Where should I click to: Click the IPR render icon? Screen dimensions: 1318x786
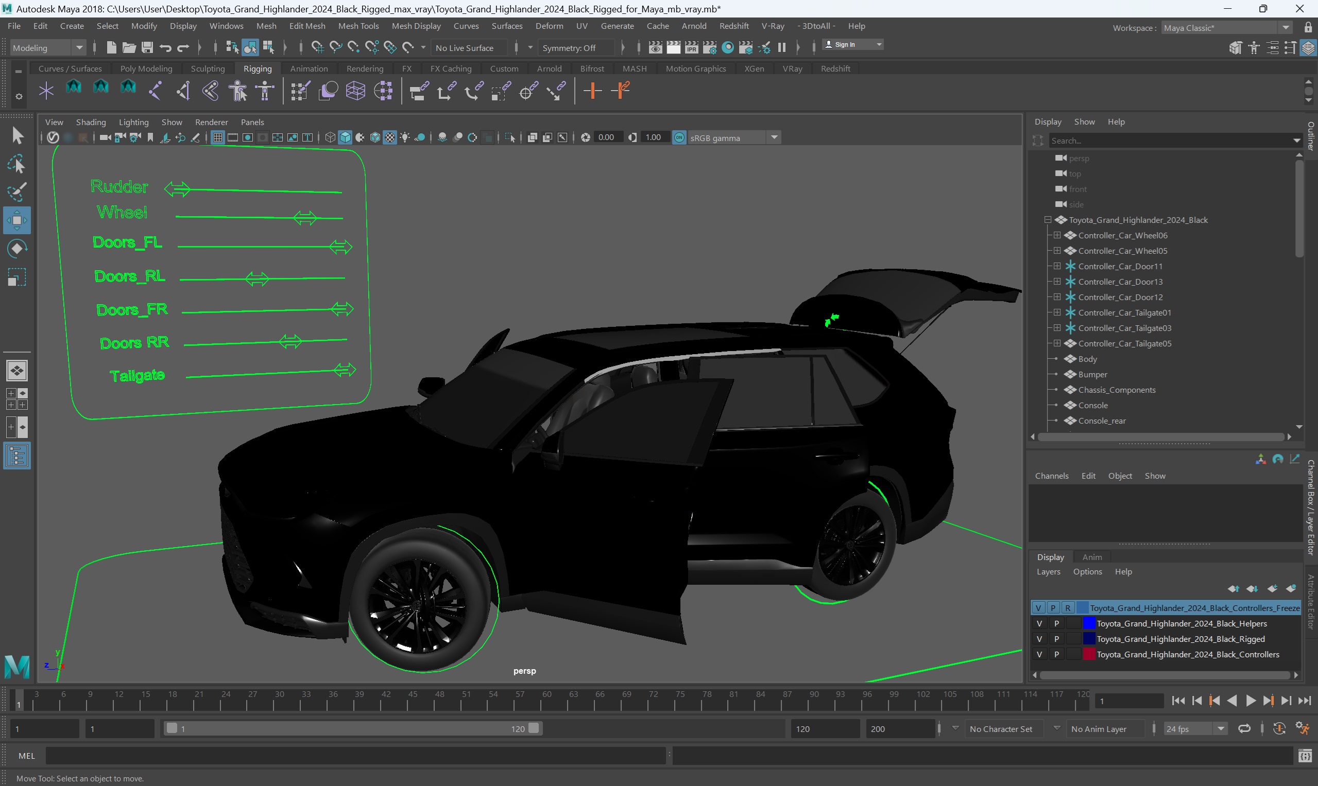pos(691,48)
